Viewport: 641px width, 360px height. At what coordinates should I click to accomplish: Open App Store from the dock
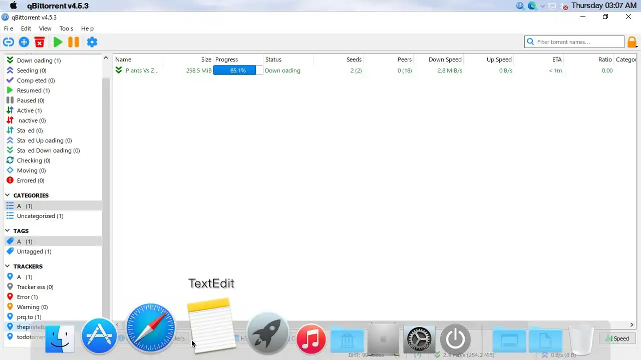[x=99, y=336]
